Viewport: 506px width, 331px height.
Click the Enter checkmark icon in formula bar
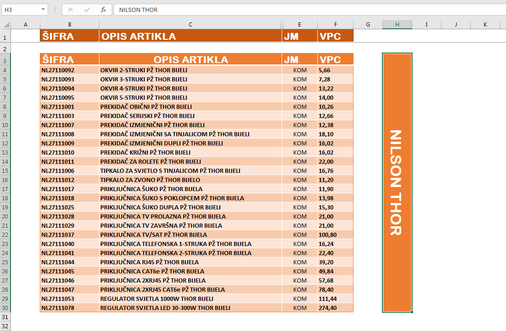tap(87, 10)
